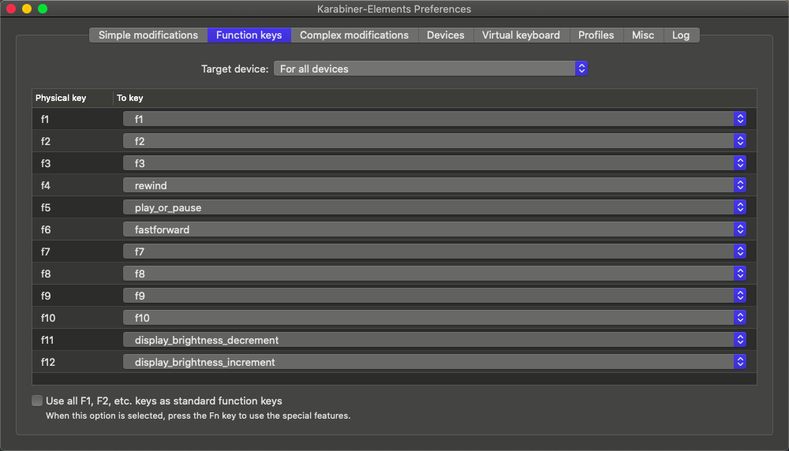The width and height of the screenshot is (789, 451).
Task: Change the f2 key mapping dropdown
Action: pos(434,141)
